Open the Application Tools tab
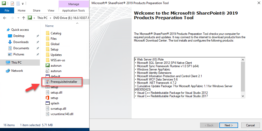This screenshot has width=262, height=131. click(74, 11)
